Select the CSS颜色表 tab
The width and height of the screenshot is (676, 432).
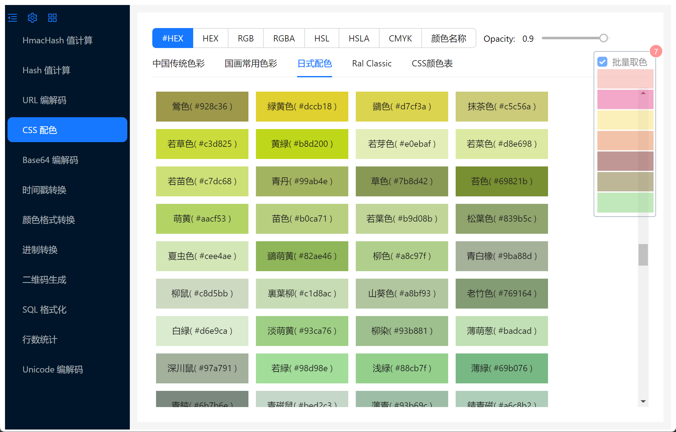432,64
